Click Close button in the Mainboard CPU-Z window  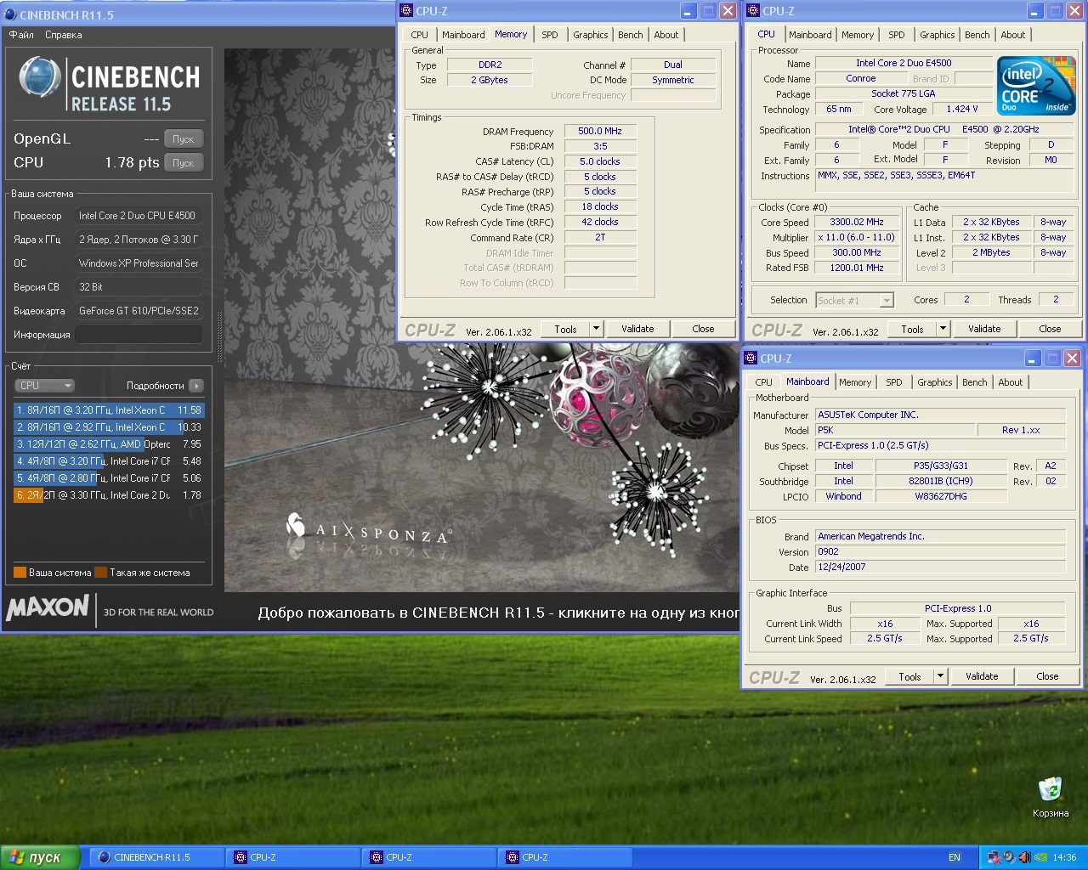(x=1047, y=676)
